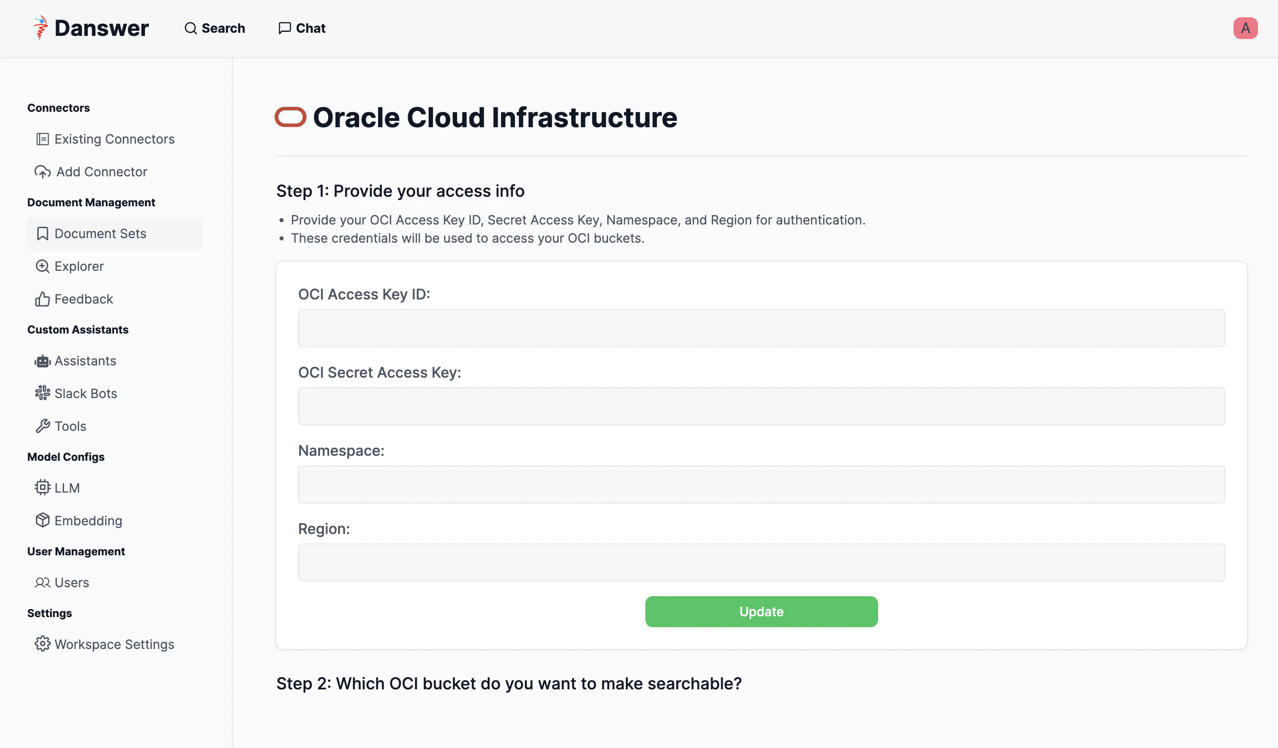The height and width of the screenshot is (748, 1278).
Task: Open Explorer via its magnifier icon
Action: point(43,266)
